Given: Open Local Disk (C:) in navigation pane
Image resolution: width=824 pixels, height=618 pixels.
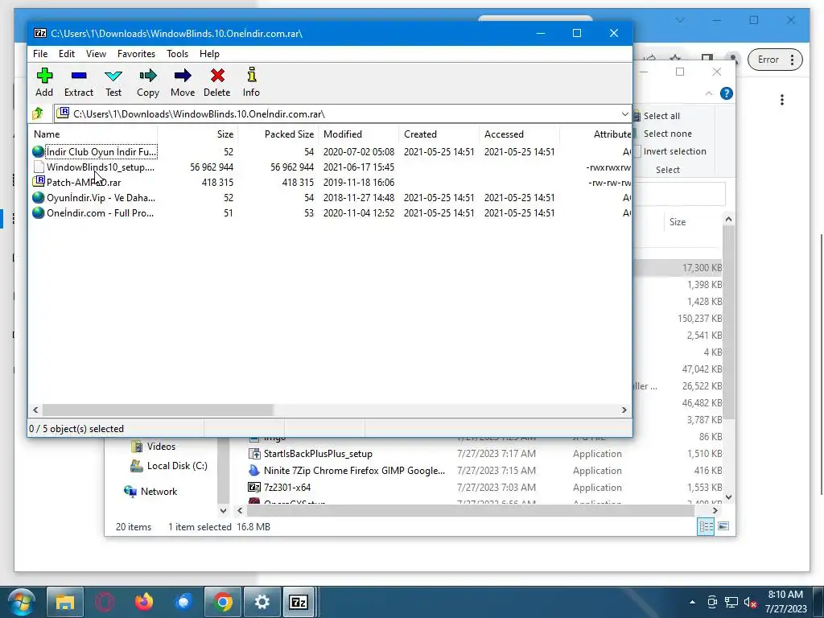Looking at the screenshot, I should (177, 466).
